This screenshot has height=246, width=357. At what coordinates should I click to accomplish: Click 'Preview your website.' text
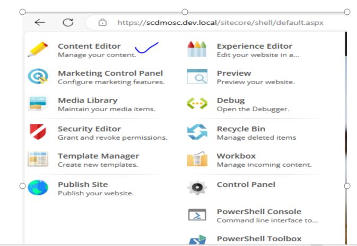point(256,82)
